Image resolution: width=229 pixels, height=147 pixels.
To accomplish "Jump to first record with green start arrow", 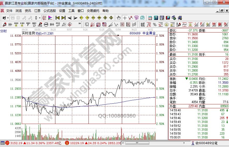I will 57,18.
